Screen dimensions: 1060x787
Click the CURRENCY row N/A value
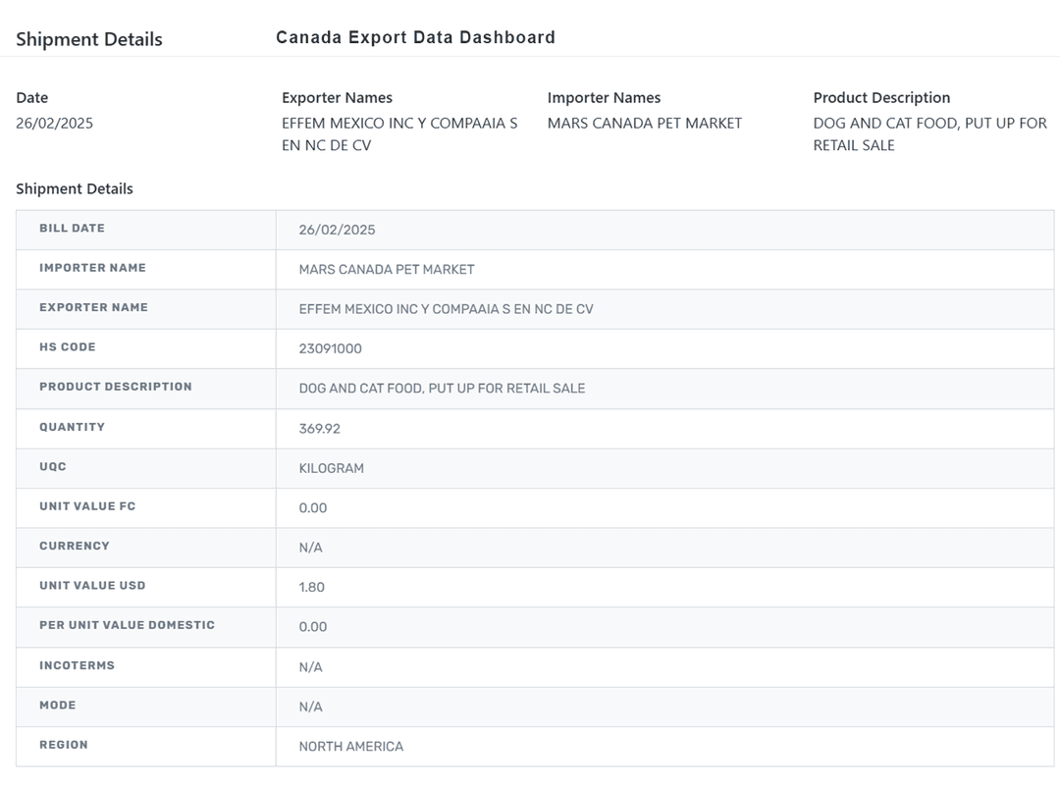pyautogui.click(x=310, y=548)
